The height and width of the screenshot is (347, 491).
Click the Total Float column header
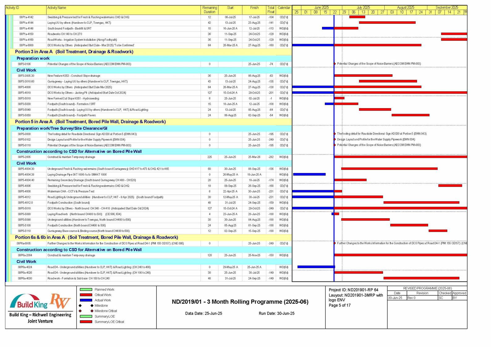271,10
